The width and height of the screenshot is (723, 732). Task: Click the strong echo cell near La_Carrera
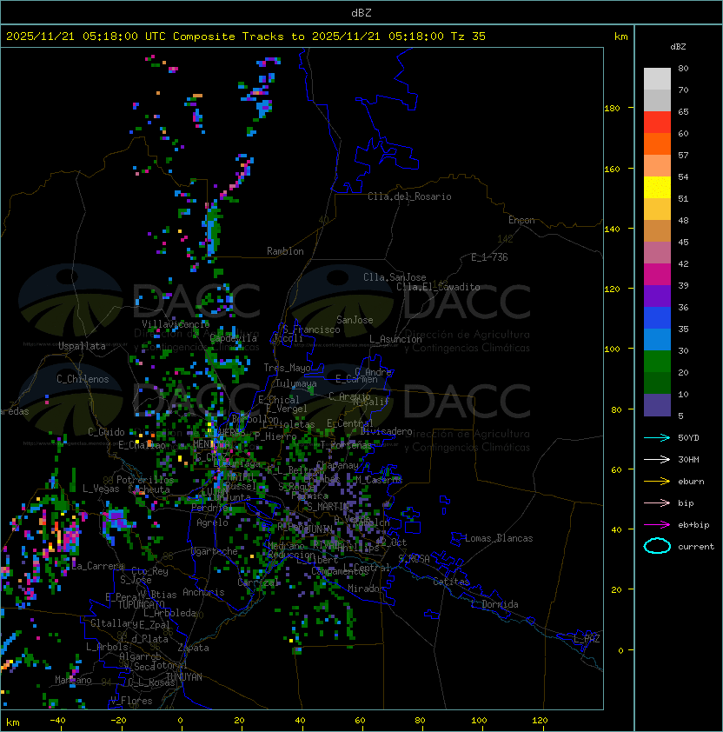[70, 537]
